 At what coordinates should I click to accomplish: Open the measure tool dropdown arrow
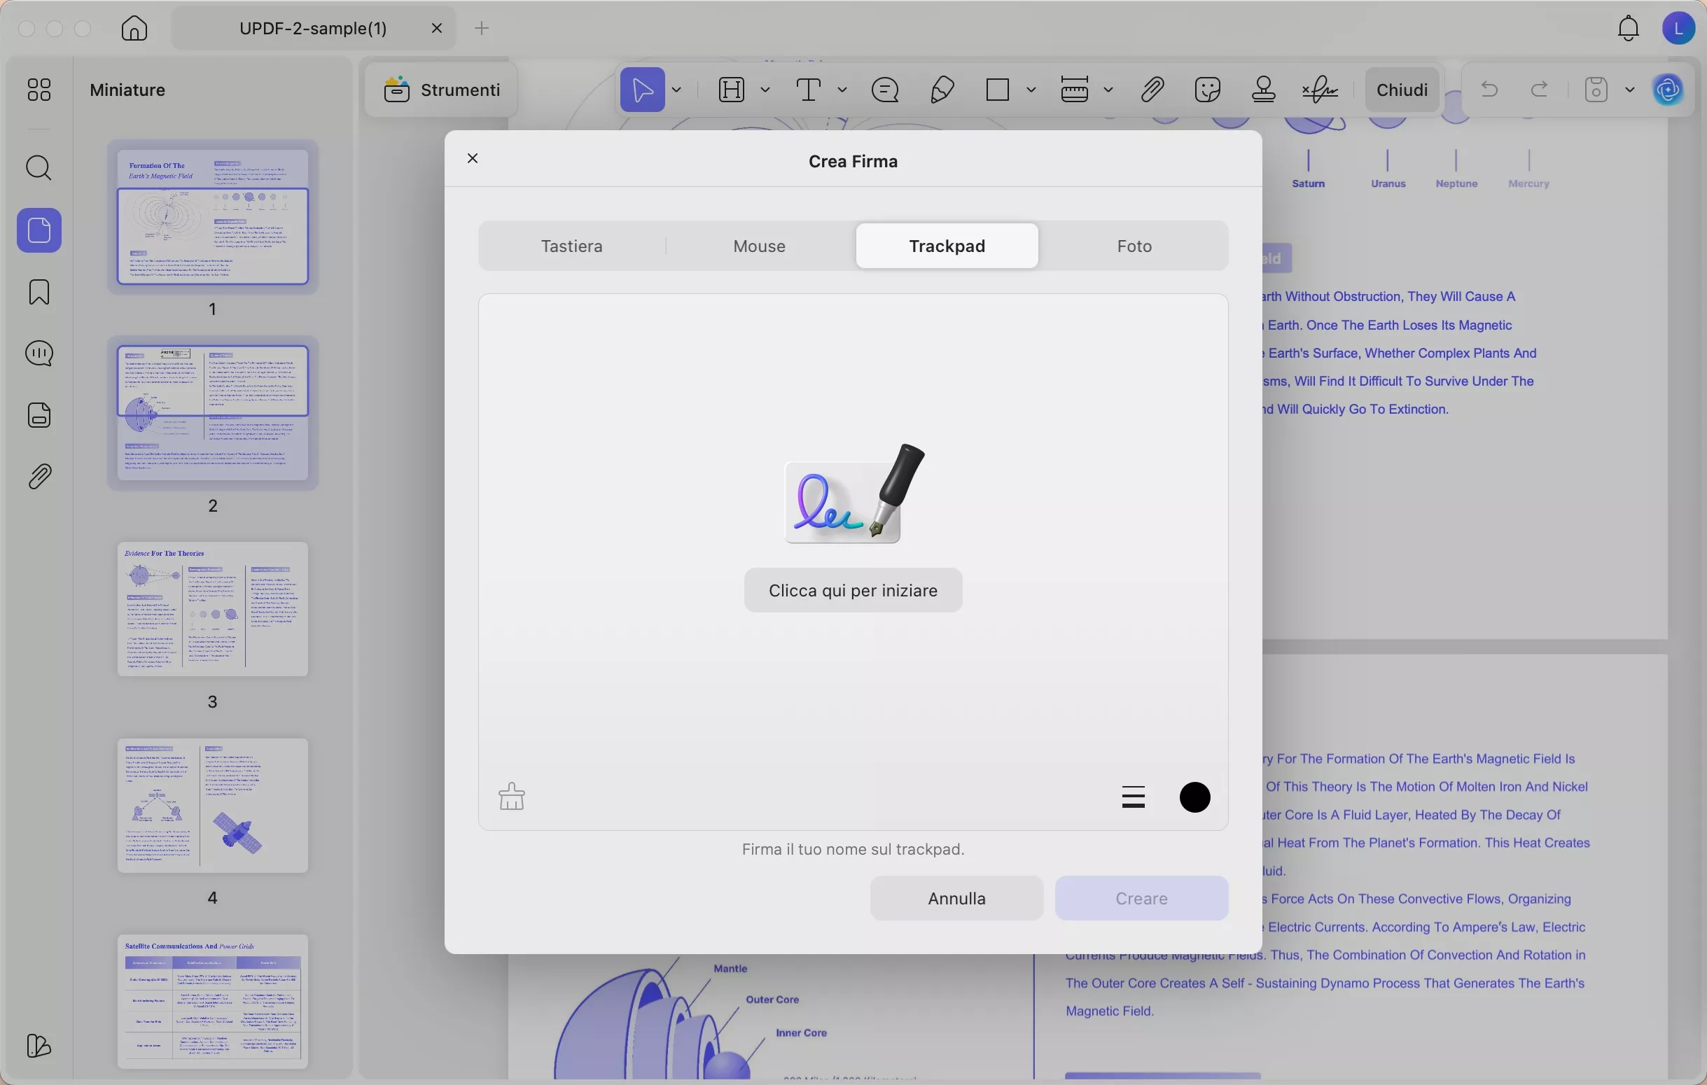pos(1108,90)
